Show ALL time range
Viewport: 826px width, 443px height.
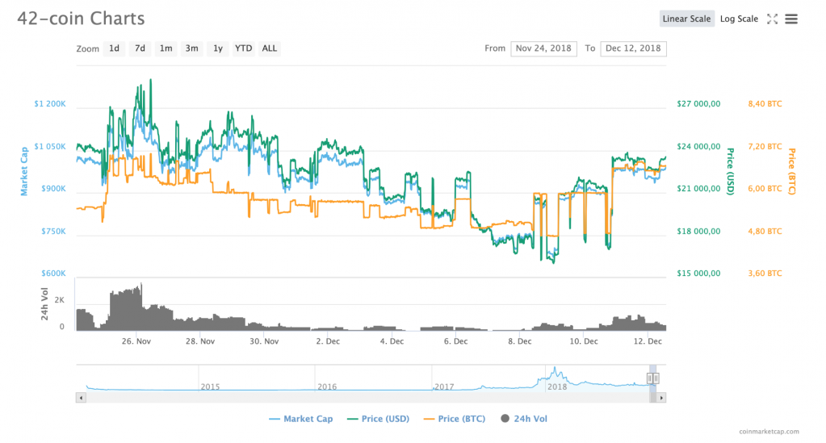click(270, 48)
